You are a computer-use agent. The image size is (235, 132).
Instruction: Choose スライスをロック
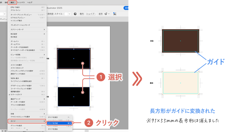coord(27,68)
